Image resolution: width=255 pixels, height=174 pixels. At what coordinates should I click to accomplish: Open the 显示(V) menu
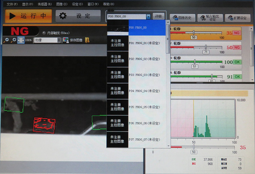pos(28,4)
